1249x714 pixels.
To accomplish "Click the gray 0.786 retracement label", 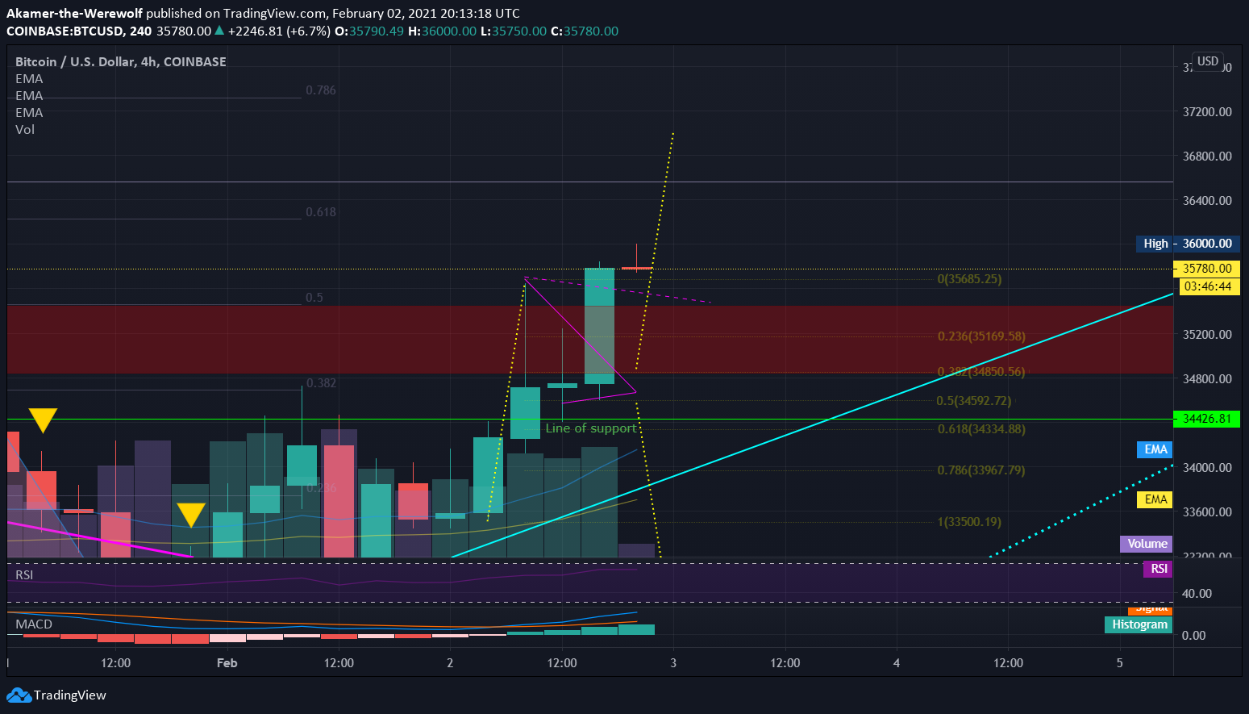I will click(321, 90).
